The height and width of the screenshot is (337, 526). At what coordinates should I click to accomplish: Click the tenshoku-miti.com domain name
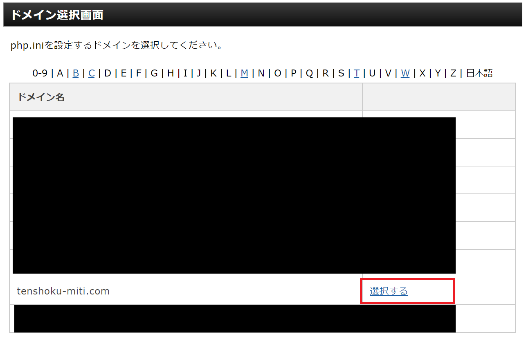63,291
